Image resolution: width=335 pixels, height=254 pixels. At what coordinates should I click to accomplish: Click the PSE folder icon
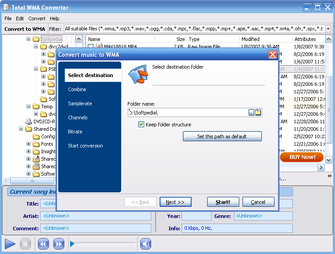pyautogui.click(x=44, y=69)
